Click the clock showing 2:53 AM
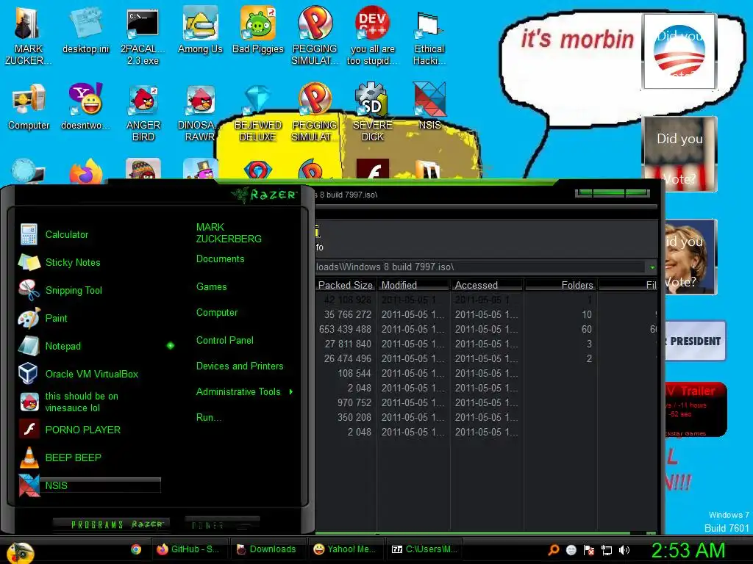The image size is (753, 564). pyautogui.click(x=688, y=551)
